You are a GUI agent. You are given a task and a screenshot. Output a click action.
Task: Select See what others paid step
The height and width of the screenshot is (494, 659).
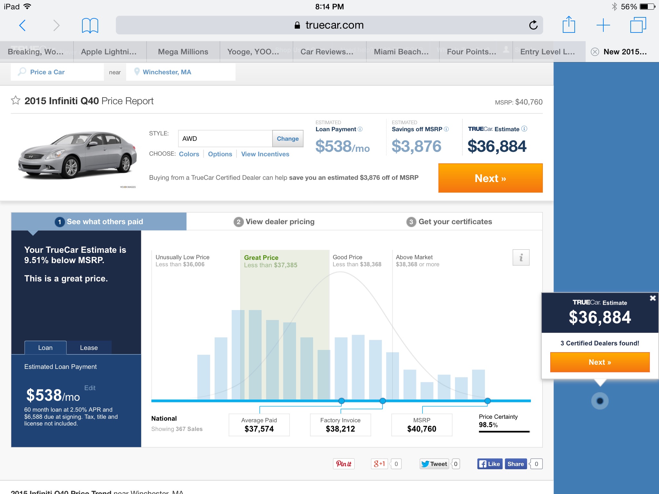pos(99,222)
